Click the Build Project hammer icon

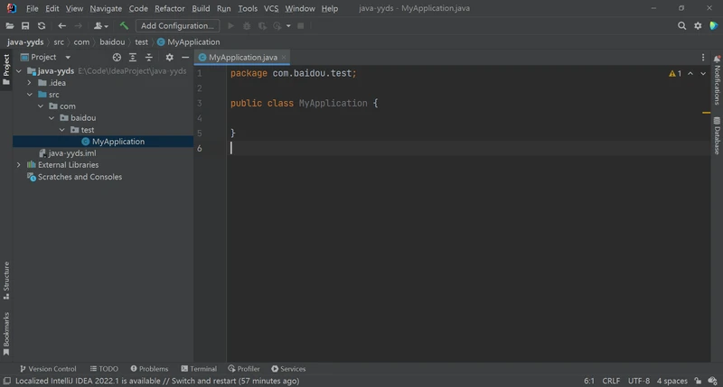click(124, 26)
